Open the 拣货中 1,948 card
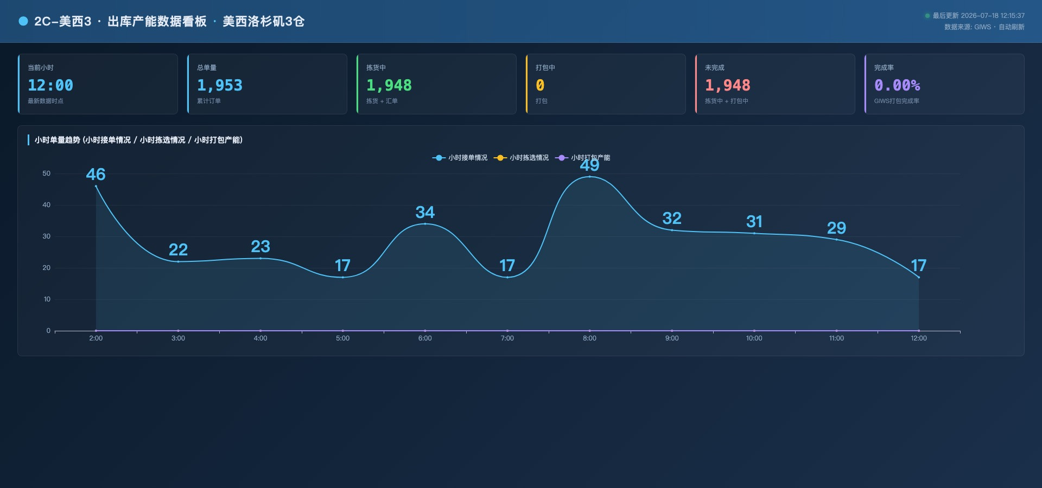Viewport: 1042px width, 488px height. 436,84
